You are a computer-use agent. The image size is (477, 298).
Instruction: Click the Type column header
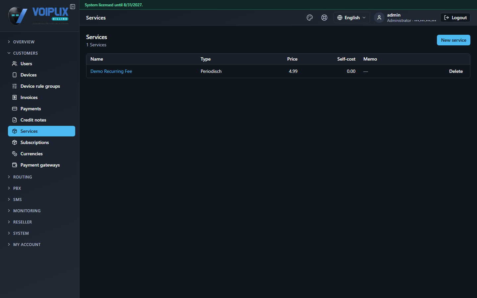tap(206, 59)
